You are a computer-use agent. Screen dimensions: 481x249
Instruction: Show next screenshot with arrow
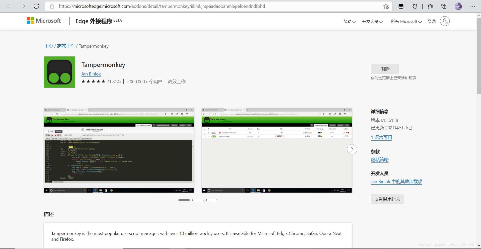pyautogui.click(x=352, y=149)
